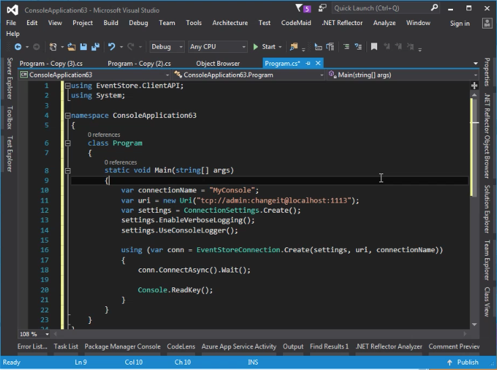The height and width of the screenshot is (370, 497).
Task: Click the Find in Files toolbar icon
Action: tap(294, 47)
